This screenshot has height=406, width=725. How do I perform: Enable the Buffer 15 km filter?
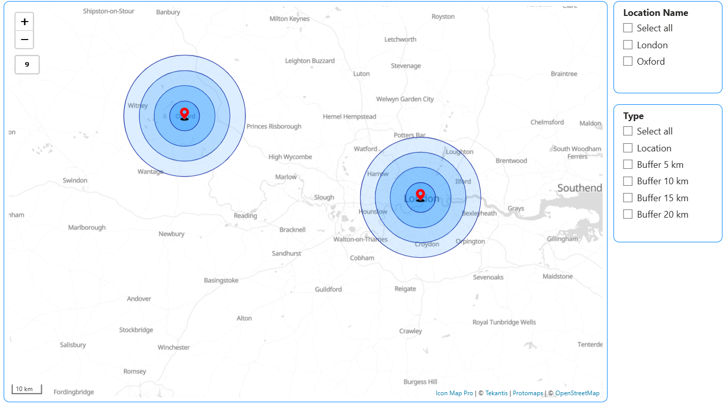pos(627,198)
